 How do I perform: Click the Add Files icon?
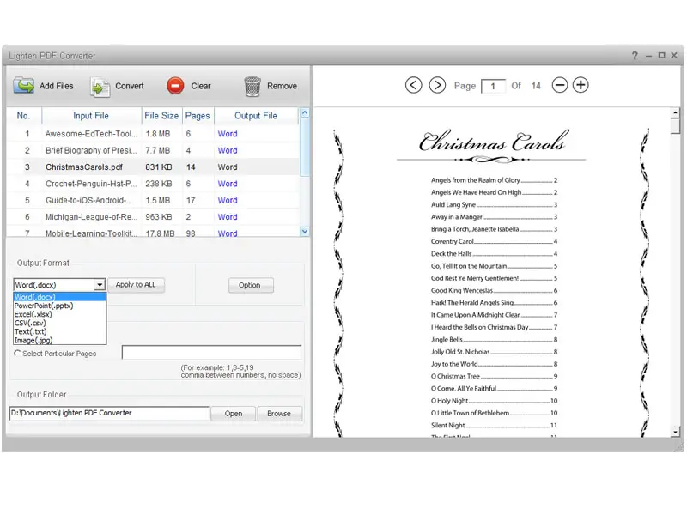click(x=24, y=85)
